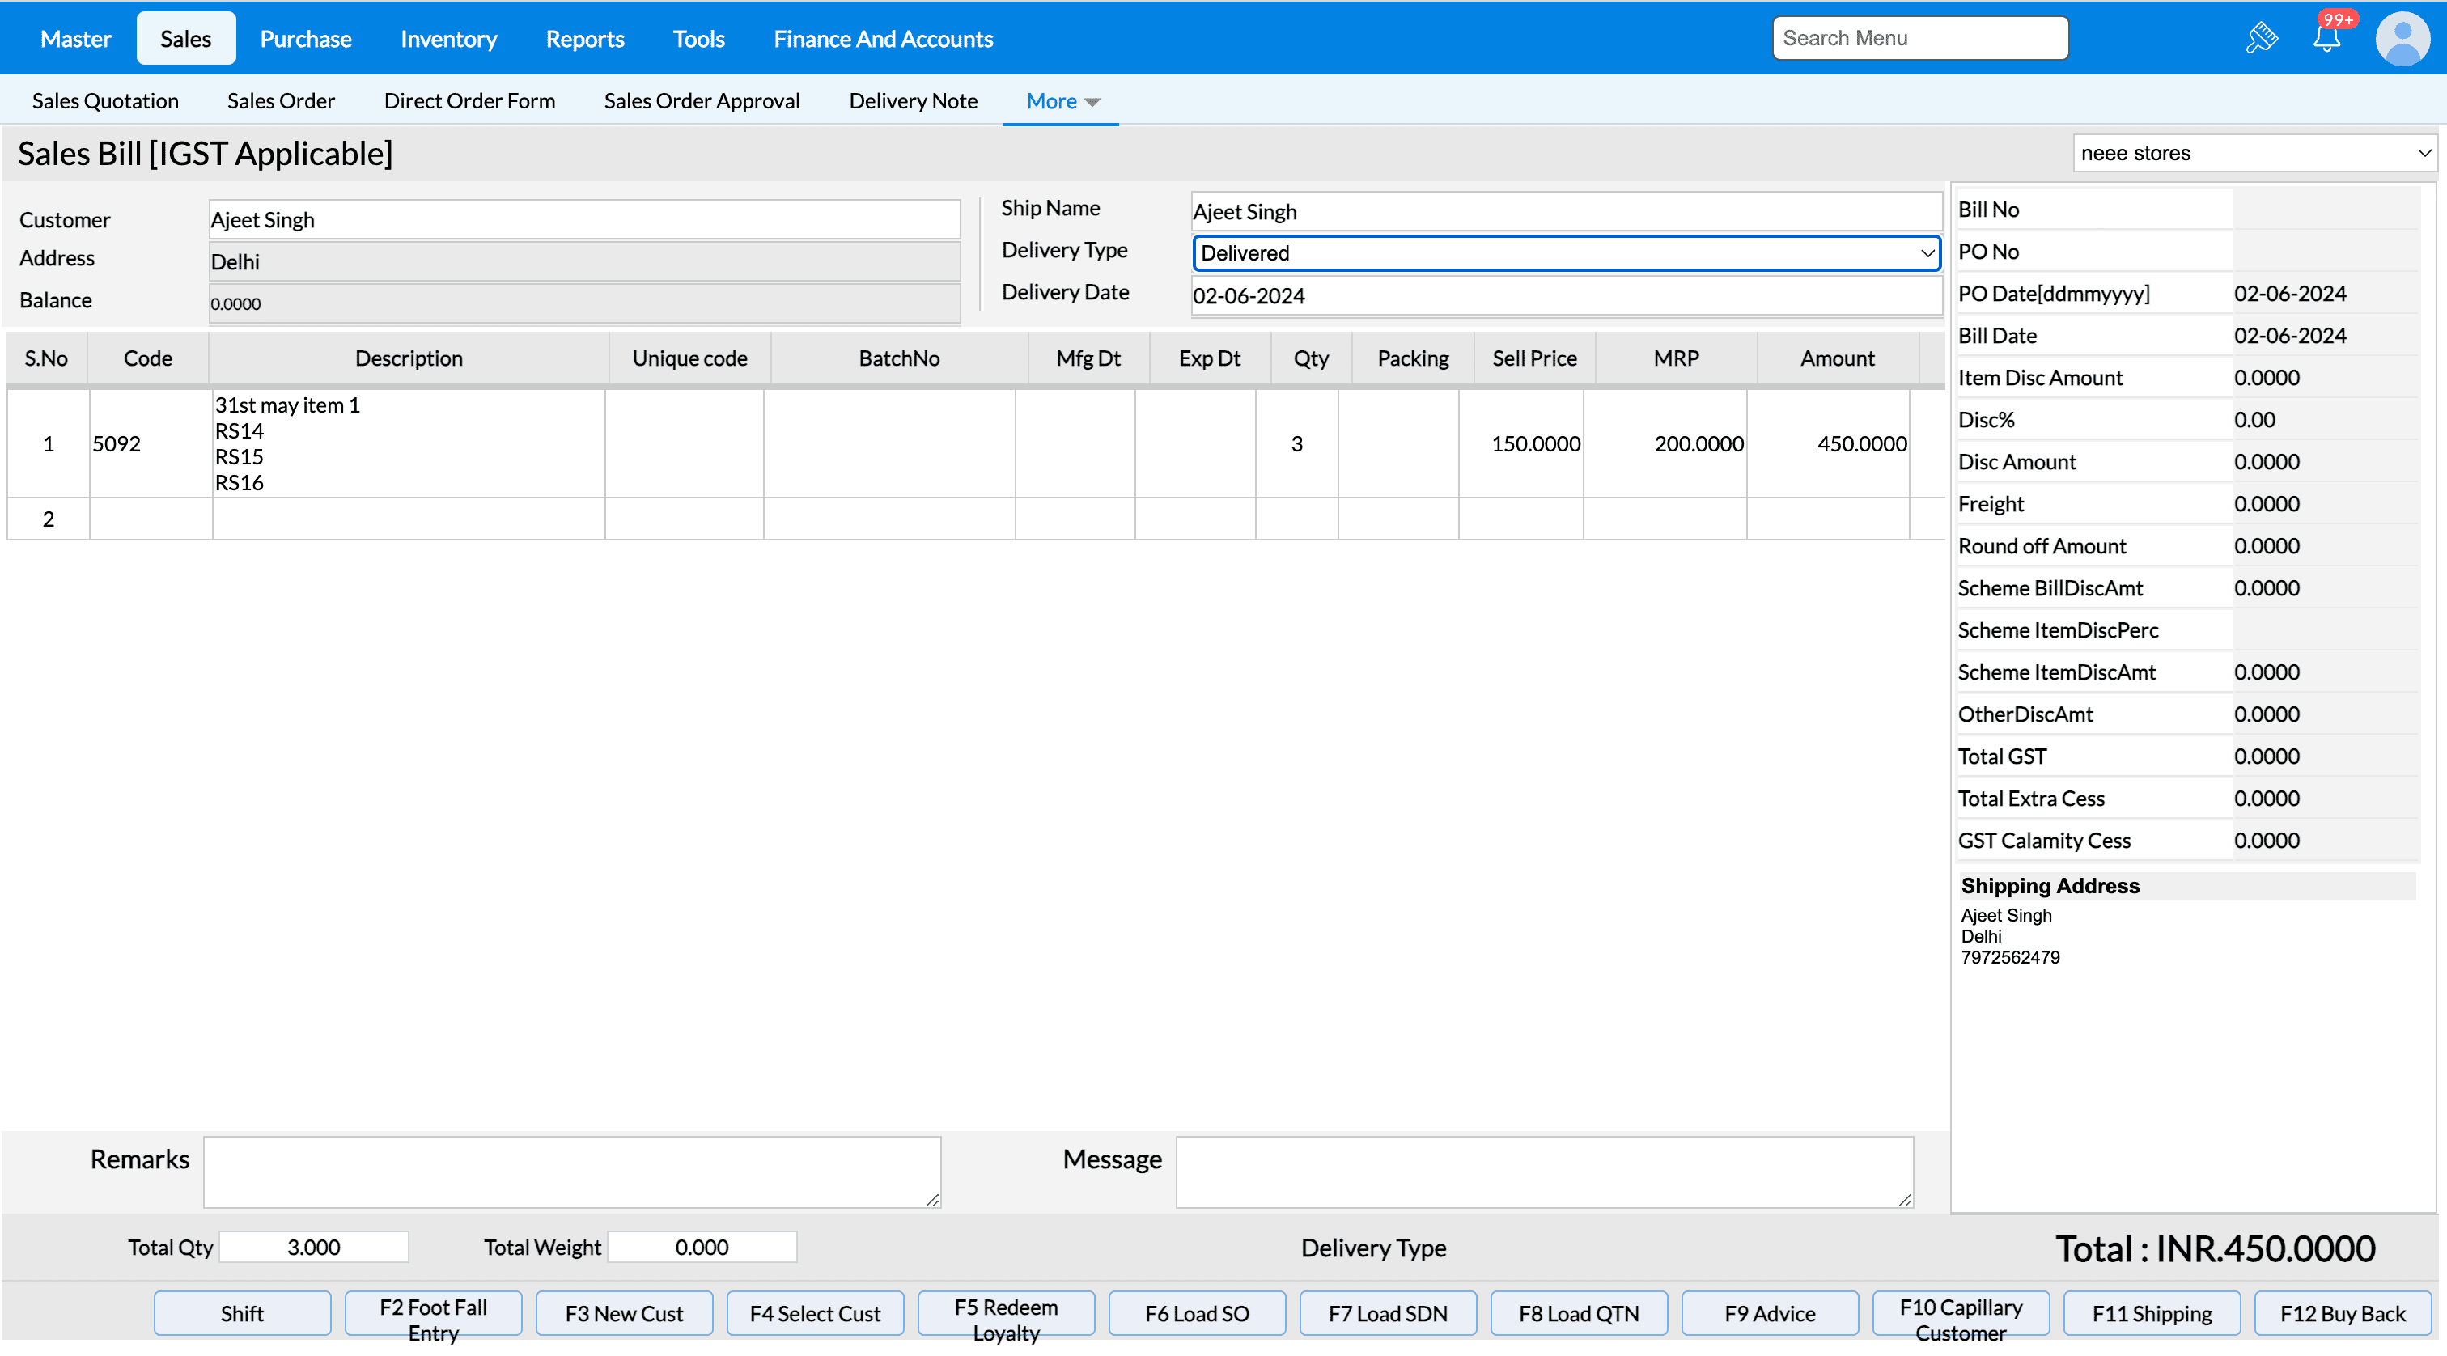Click the F12 Buy Back button
Image resolution: width=2447 pixels, height=1356 pixels.
point(2342,1313)
